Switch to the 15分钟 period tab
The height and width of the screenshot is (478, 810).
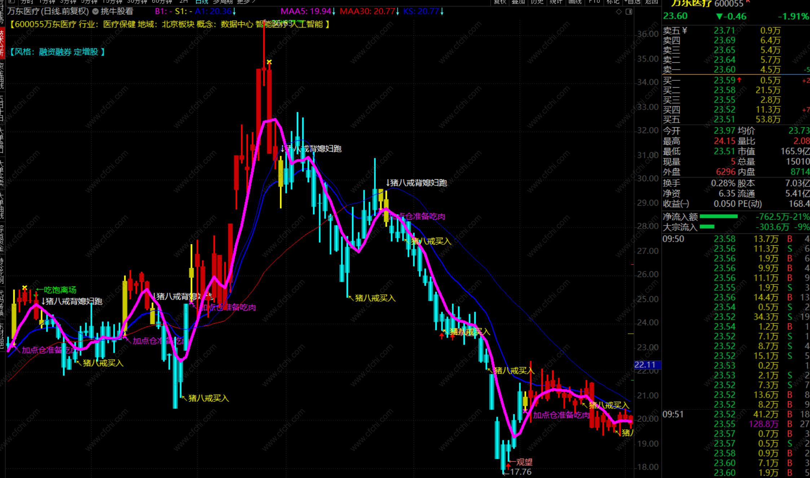[x=112, y=1]
